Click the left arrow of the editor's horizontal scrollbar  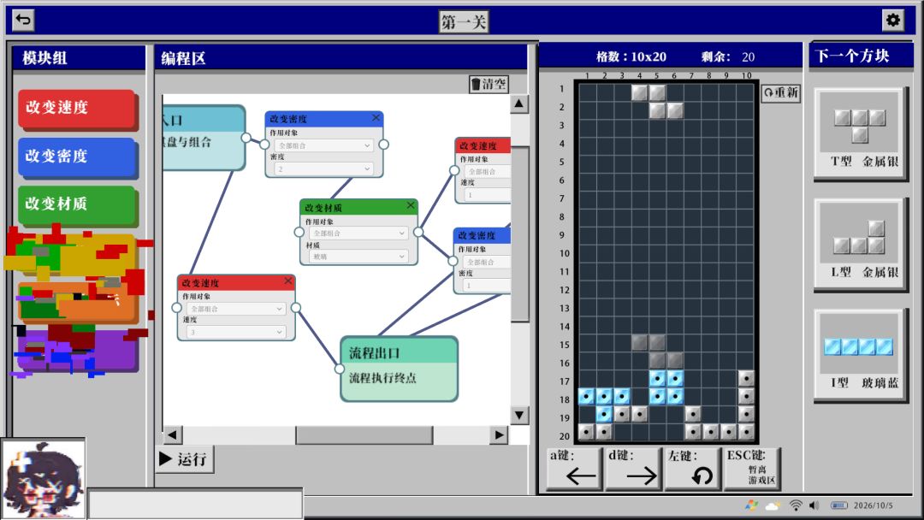pos(172,435)
